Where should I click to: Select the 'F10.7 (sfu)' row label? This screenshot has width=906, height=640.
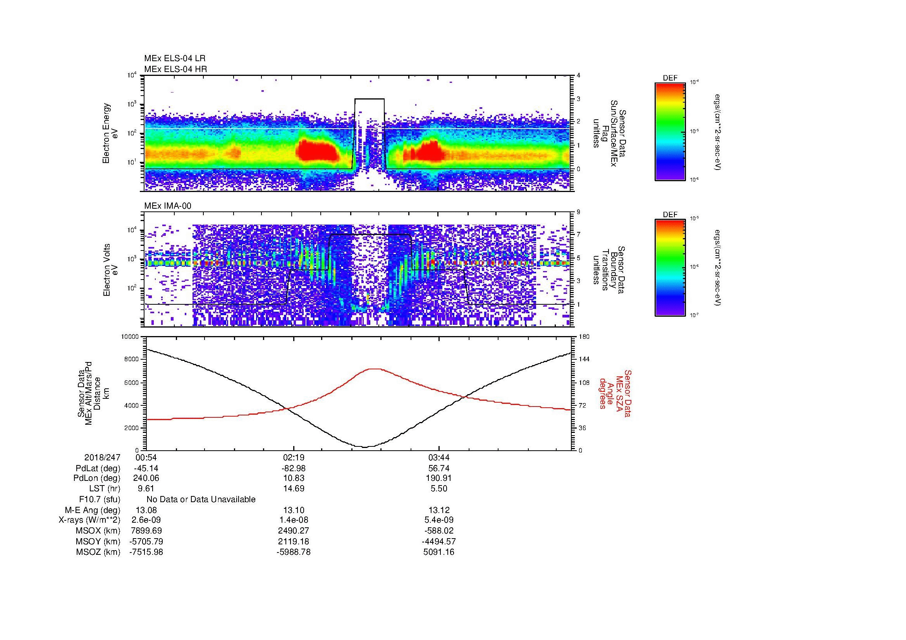(100, 499)
